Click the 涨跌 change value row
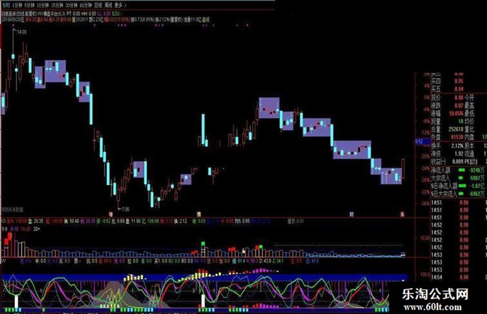 (447, 106)
